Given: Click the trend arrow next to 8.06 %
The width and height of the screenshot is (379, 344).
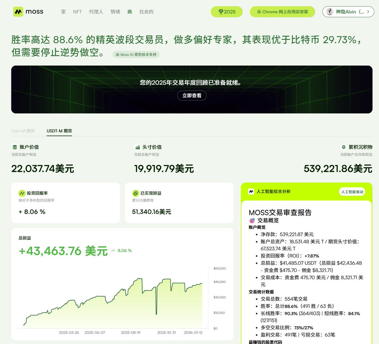Looking at the screenshot, I should [x=113, y=251].
